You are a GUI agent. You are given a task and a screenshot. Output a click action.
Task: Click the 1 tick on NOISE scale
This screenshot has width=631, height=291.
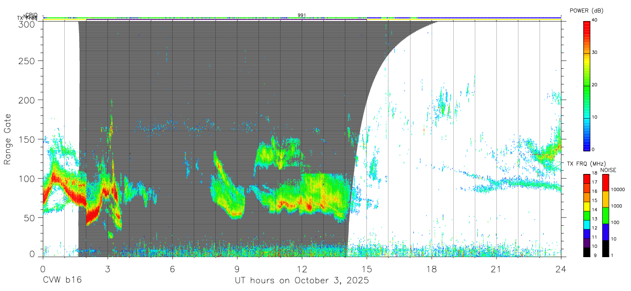tap(613, 255)
